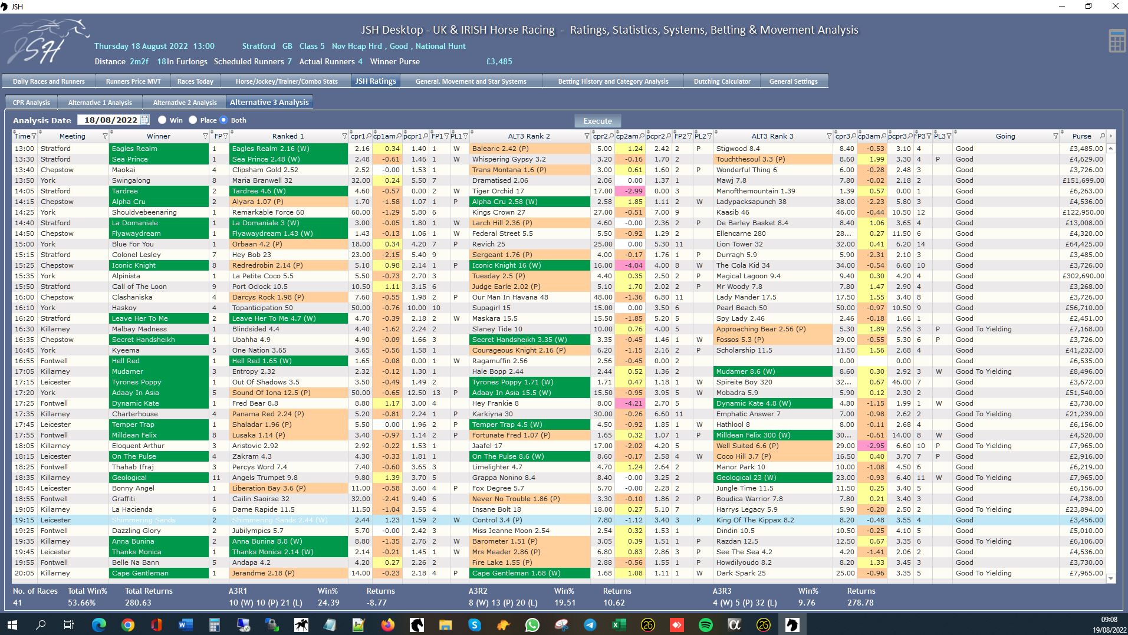
Task: Switch to Daily Races and Runners tab
Action: [49, 81]
